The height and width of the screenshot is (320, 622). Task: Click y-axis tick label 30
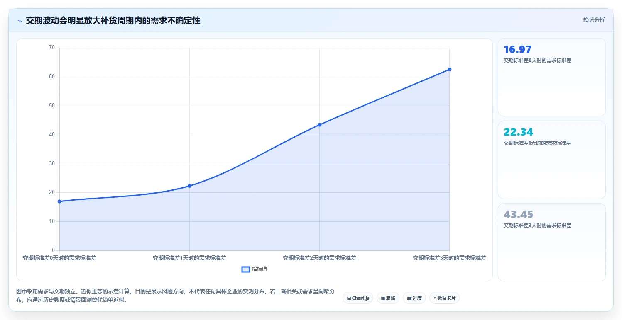[52, 164]
